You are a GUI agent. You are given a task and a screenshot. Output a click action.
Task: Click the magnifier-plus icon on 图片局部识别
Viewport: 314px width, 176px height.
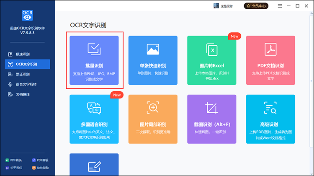153,108
